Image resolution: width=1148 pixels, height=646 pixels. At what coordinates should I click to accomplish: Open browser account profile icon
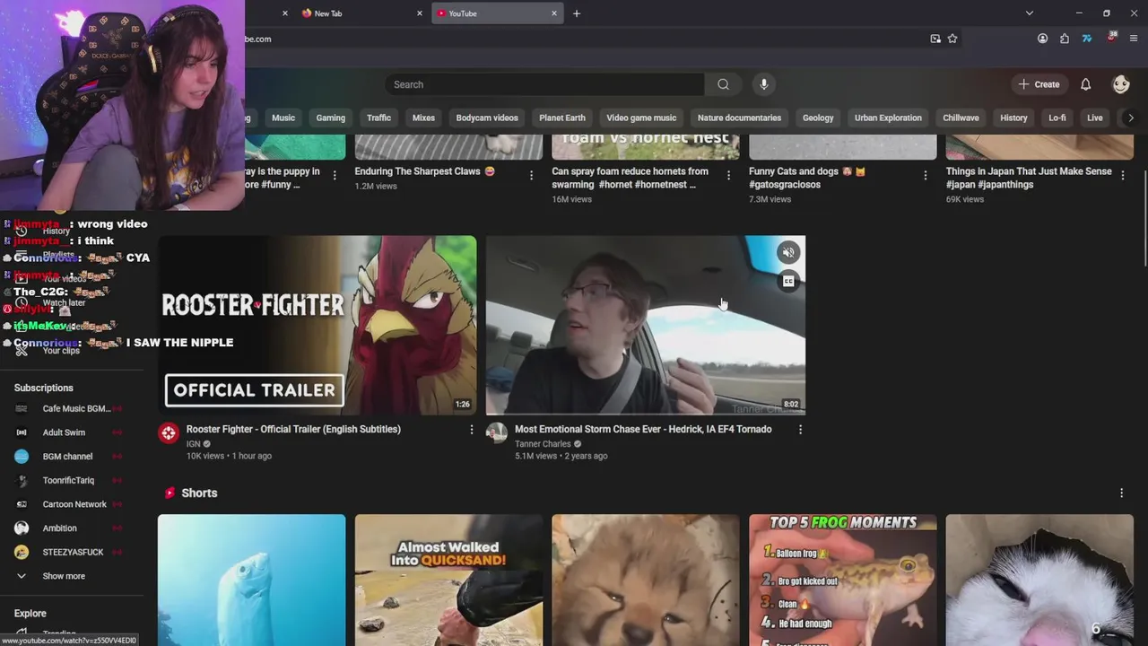(1042, 39)
